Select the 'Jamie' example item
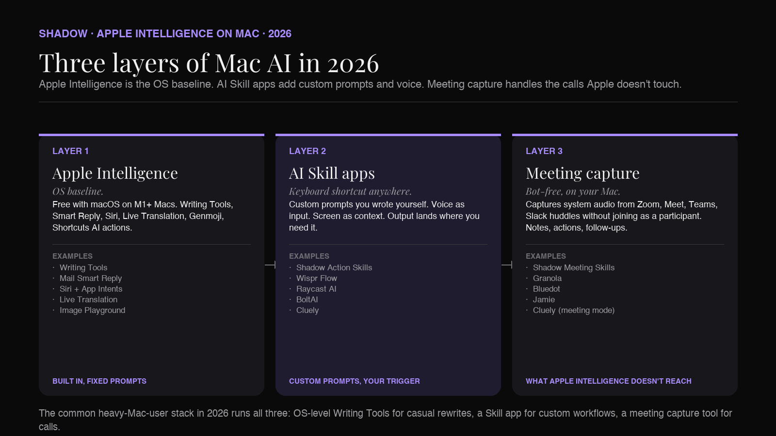Viewport: 776px width, 436px height. click(x=544, y=299)
